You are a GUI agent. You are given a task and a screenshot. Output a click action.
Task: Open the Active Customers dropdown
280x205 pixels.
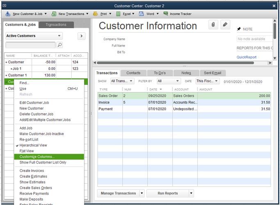click(x=34, y=36)
